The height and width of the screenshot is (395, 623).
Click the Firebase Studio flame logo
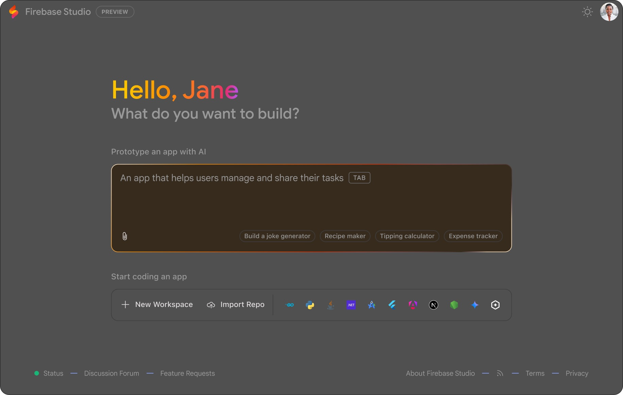(x=14, y=12)
